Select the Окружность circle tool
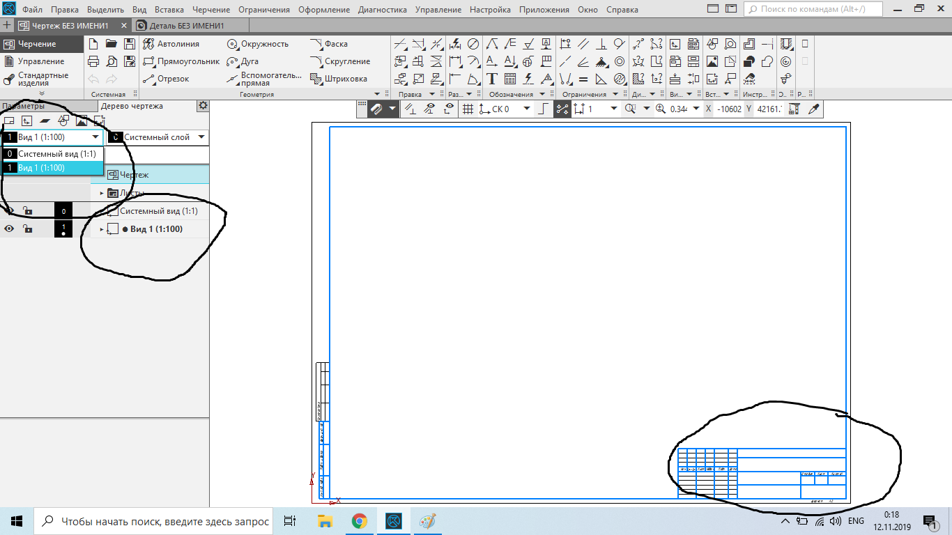The image size is (952, 535). tap(258, 44)
